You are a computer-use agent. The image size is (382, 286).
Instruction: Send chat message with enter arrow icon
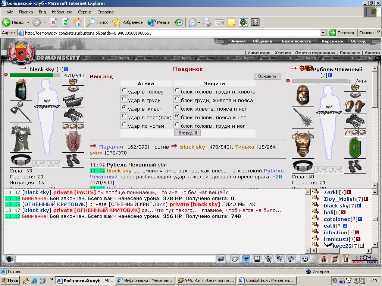coord(221,259)
